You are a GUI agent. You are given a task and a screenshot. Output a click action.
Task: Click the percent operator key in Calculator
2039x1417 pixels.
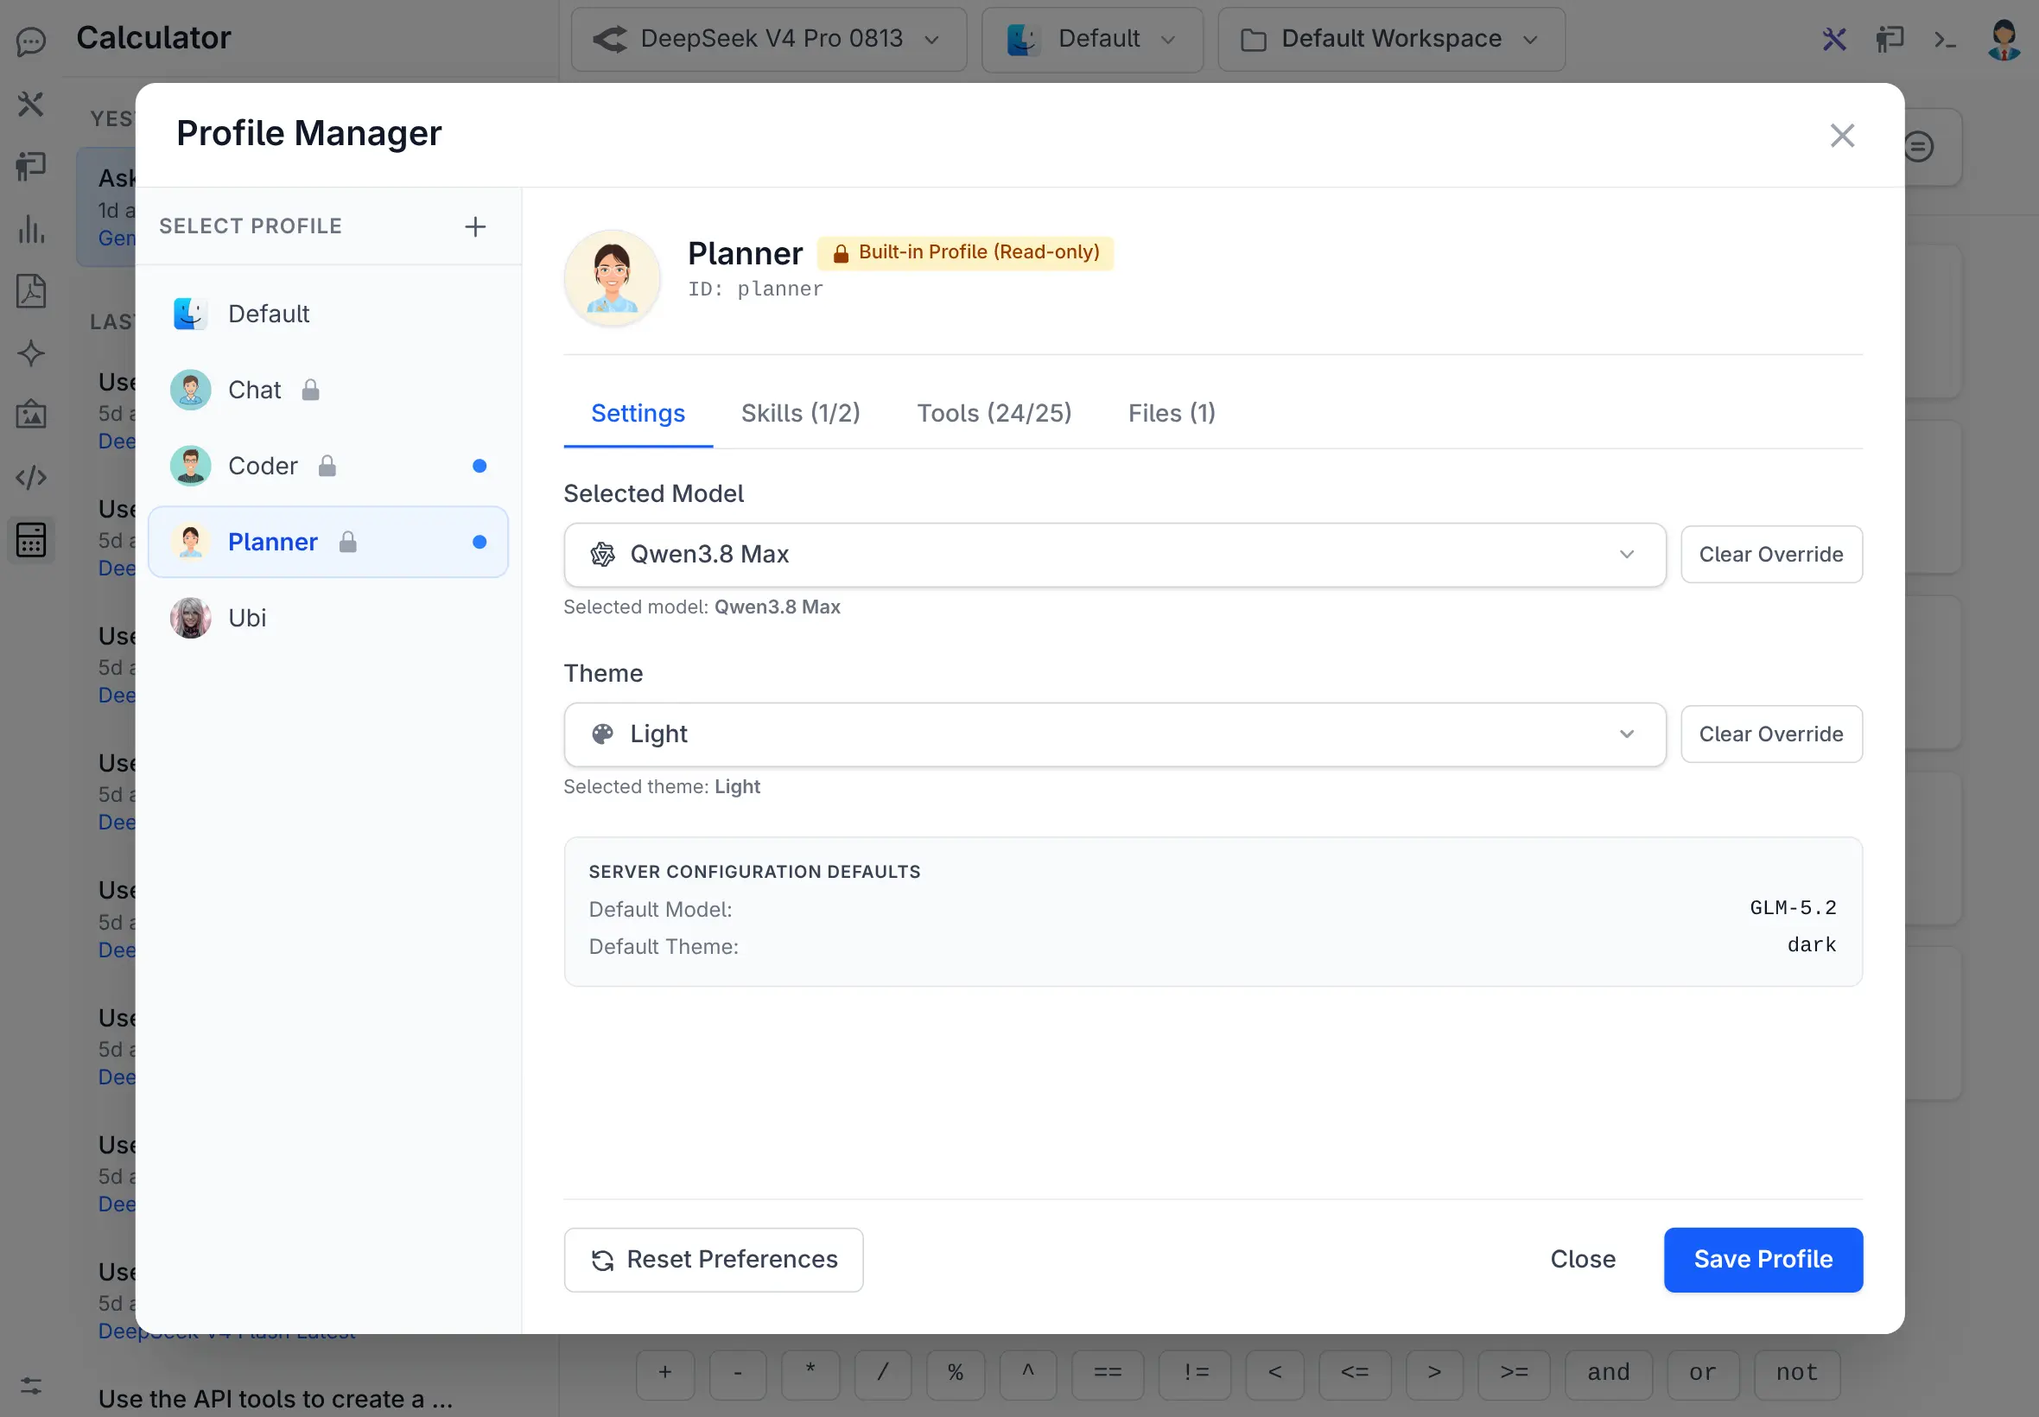956,1373
